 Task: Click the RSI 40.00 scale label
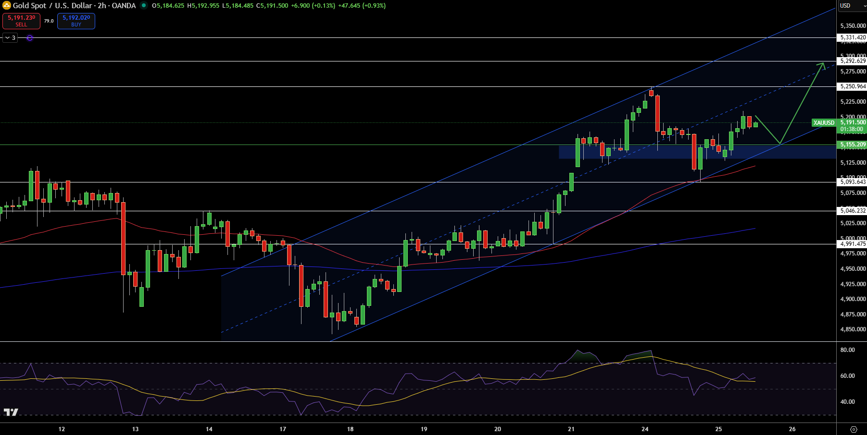(847, 402)
